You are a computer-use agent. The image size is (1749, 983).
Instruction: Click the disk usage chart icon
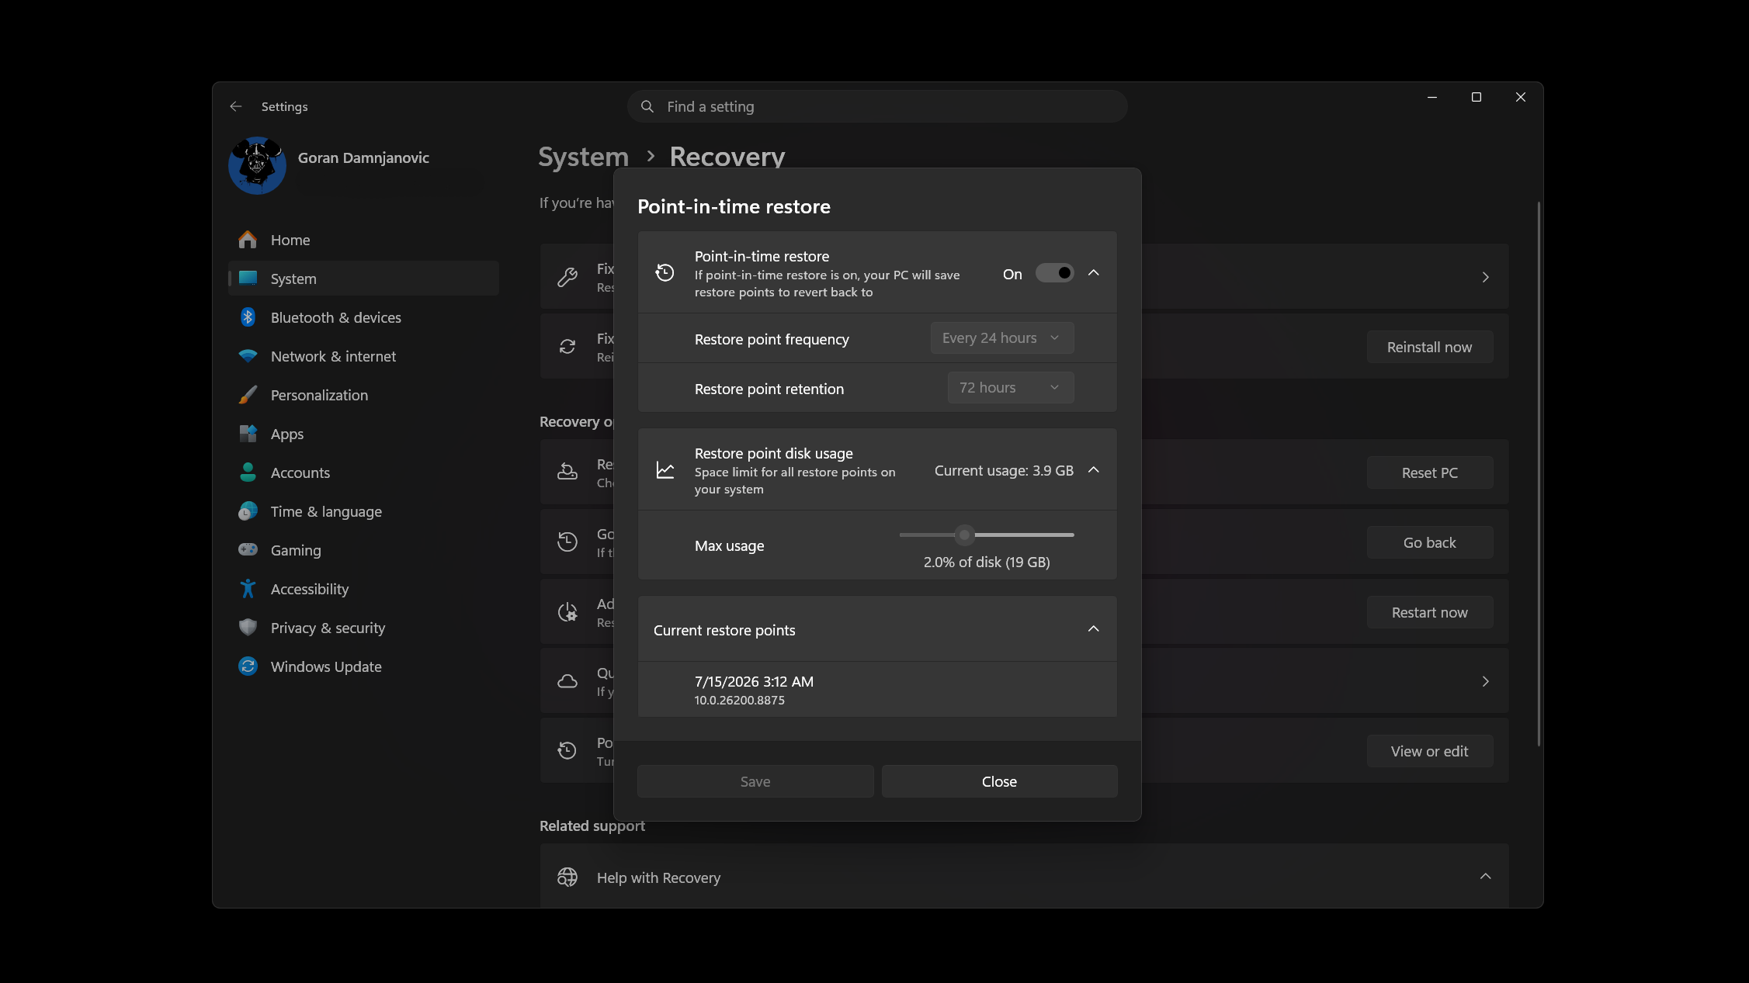pos(665,470)
